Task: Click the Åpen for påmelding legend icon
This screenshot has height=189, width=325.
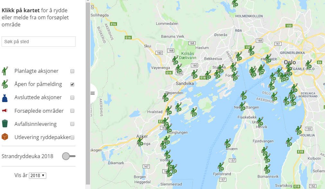Action: coord(5,84)
